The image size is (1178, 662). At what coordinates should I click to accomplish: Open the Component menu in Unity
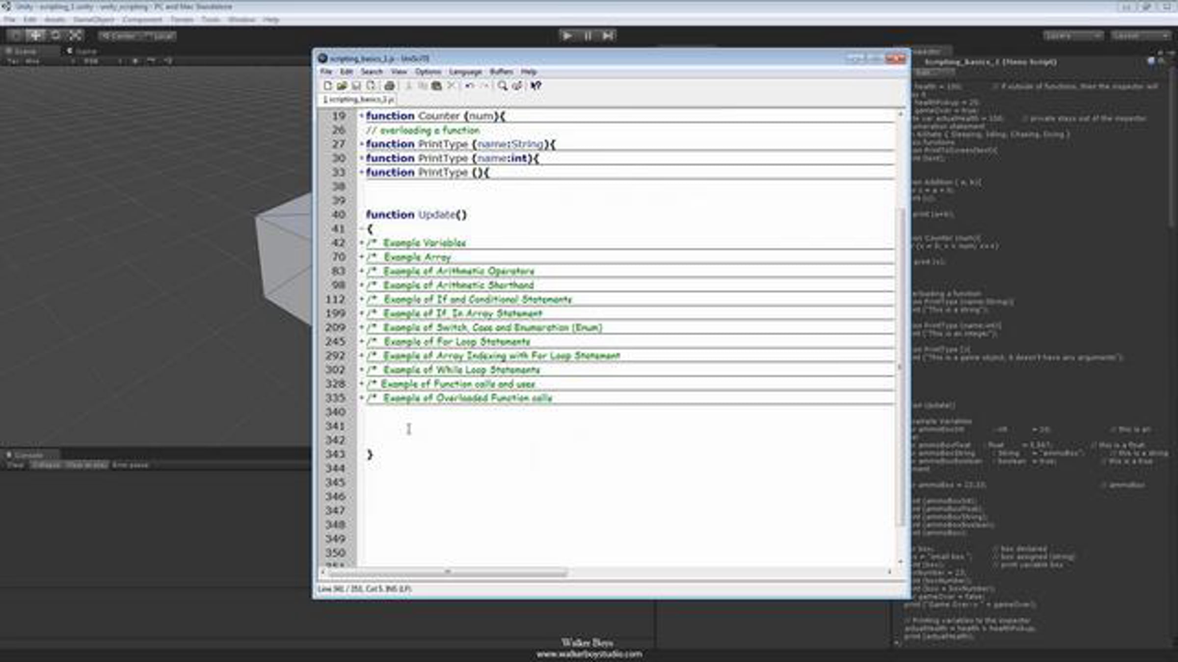point(142,20)
